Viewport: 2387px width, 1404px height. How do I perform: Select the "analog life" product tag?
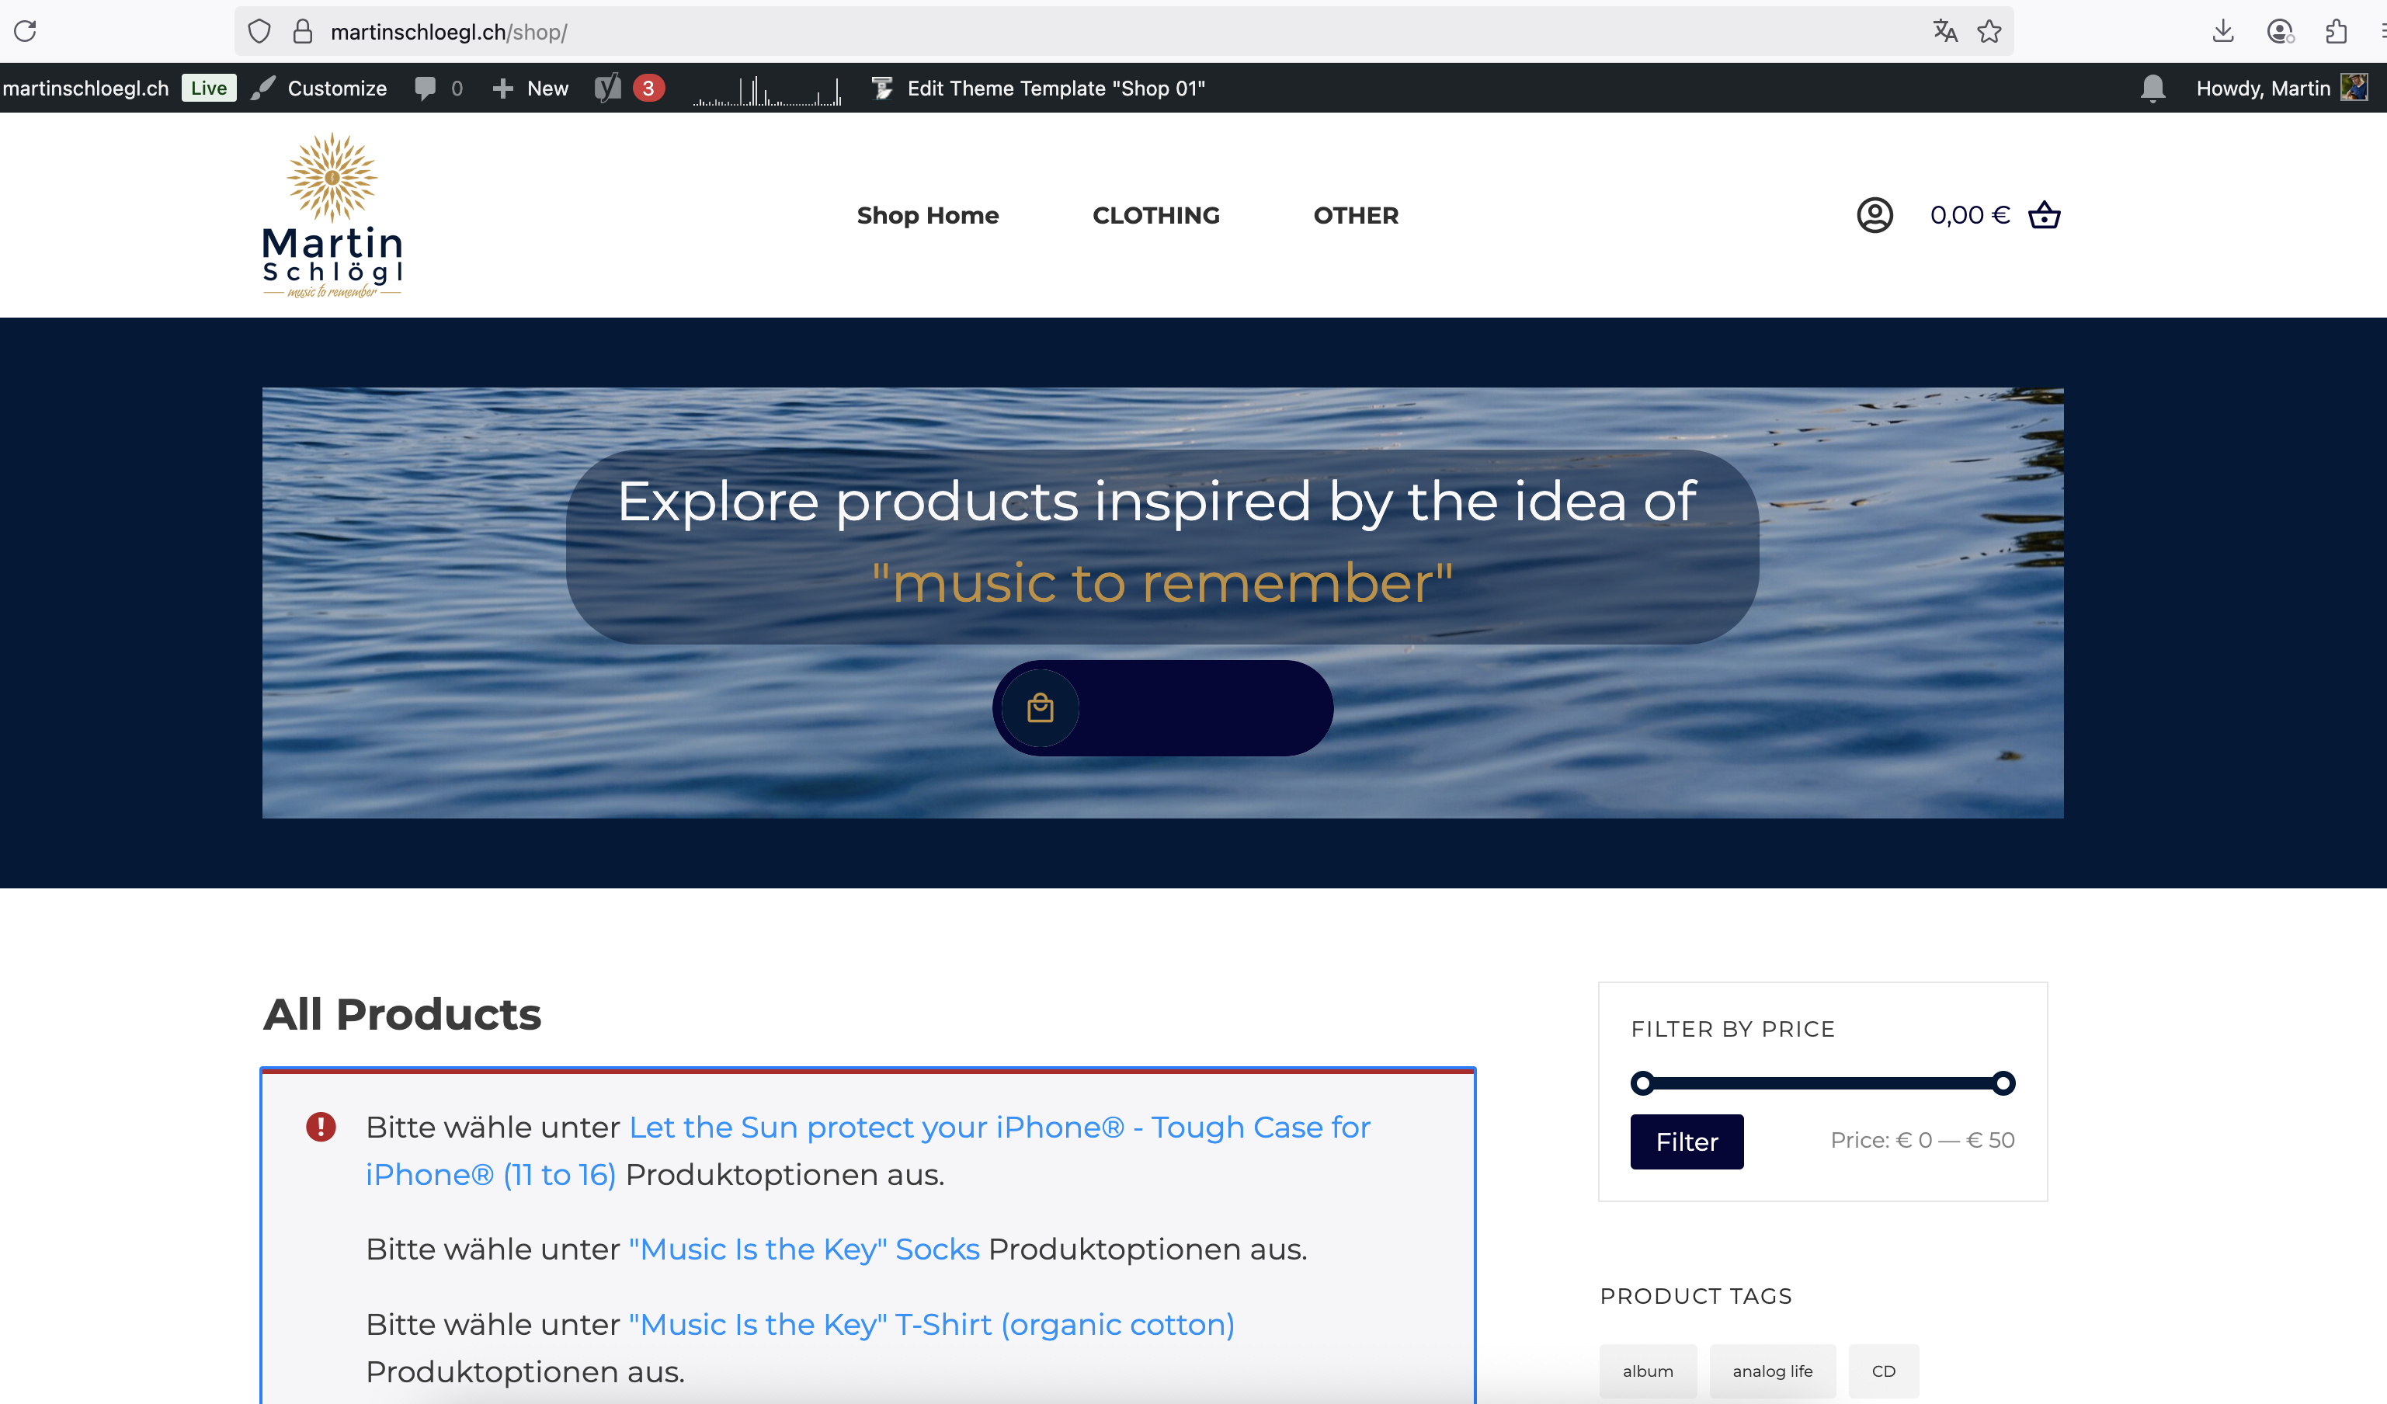click(x=1772, y=1371)
